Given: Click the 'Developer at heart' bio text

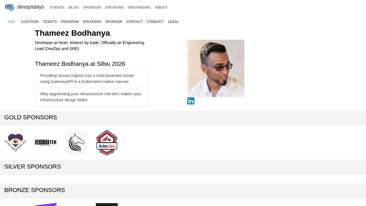Looking at the screenshot, I should click(90, 45).
